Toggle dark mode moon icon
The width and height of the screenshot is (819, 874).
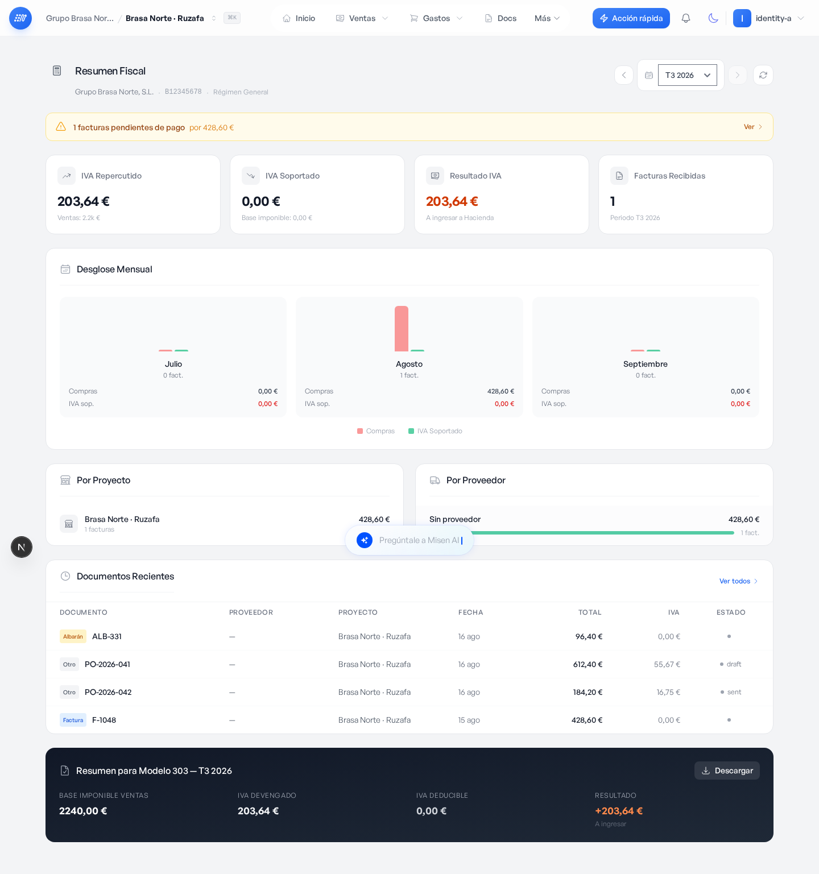pos(713,18)
